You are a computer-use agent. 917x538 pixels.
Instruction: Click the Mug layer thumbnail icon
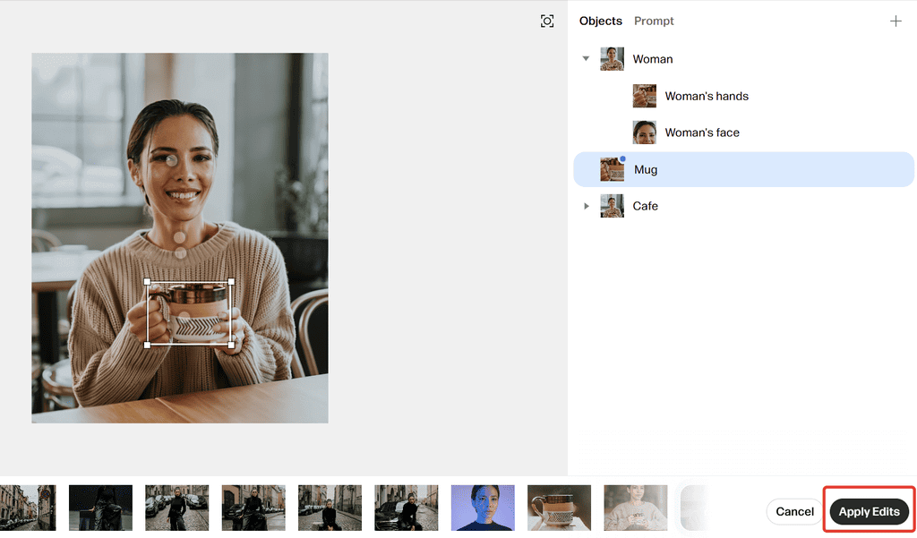(613, 169)
